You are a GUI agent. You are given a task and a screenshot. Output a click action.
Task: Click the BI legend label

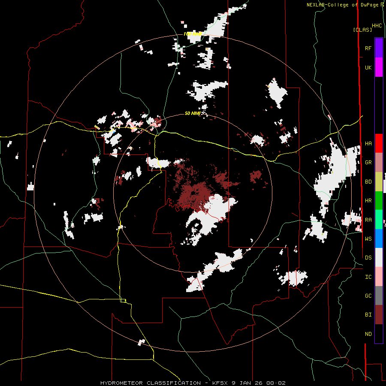[368, 315]
